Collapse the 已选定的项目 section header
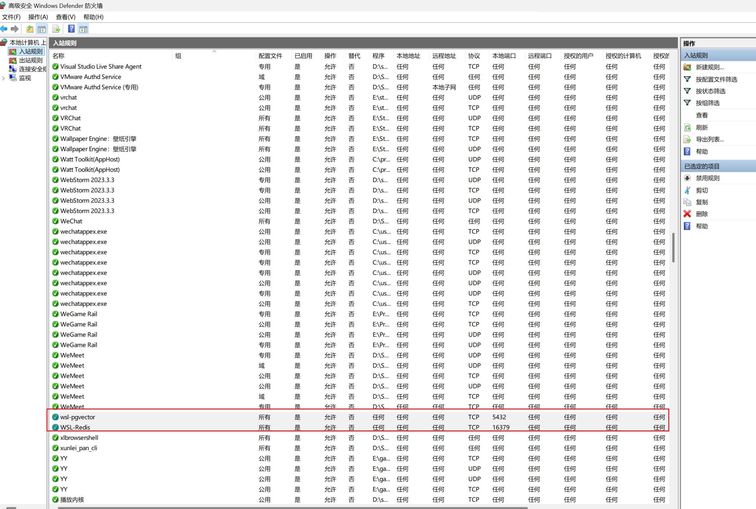756x509 pixels. click(718, 166)
